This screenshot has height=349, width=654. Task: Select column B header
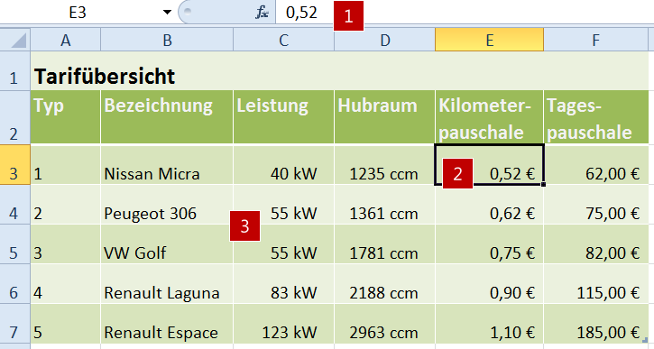[x=167, y=40]
